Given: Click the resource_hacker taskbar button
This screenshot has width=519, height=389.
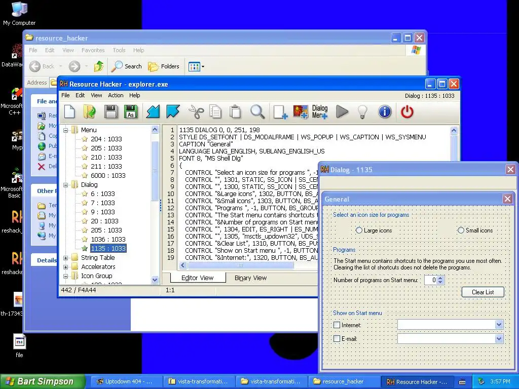Looking at the screenshot, I should click(343, 381).
